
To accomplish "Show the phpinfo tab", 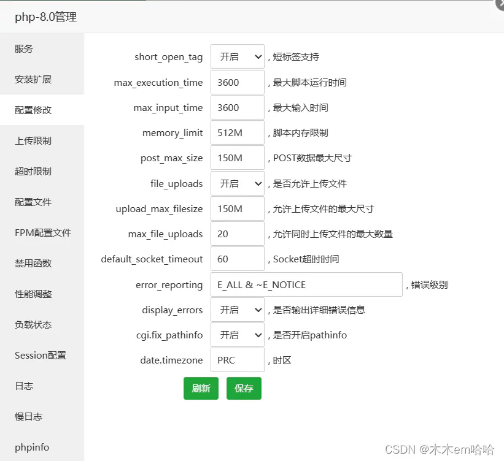I will 42,447.
